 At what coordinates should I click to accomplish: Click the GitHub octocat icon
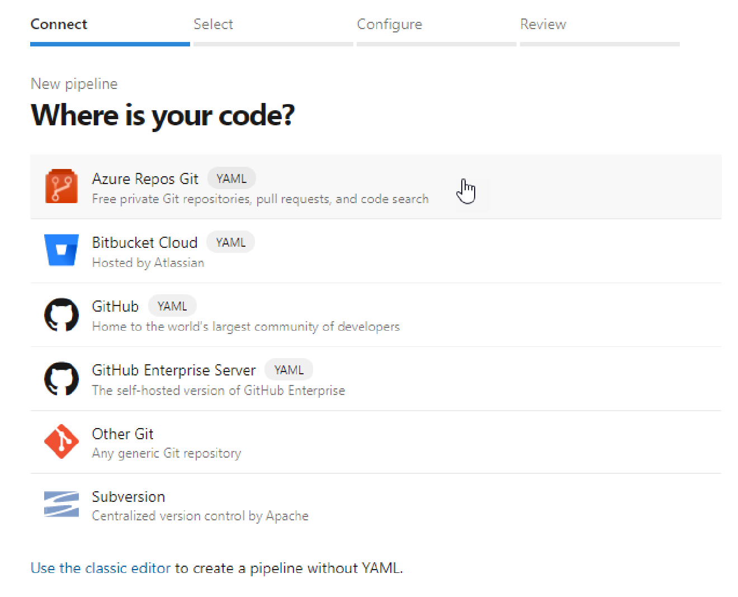(x=61, y=314)
